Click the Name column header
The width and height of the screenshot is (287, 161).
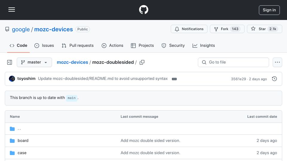pos(15,117)
